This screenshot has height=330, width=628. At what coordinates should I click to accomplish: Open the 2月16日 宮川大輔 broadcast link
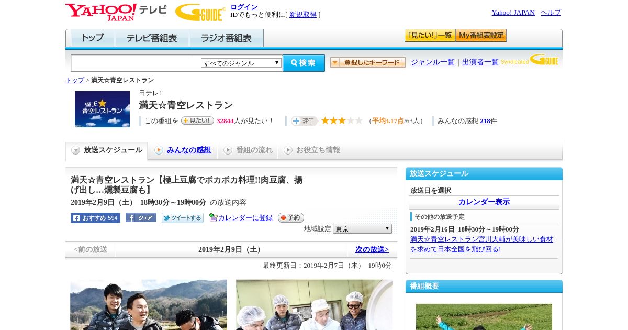(481, 244)
